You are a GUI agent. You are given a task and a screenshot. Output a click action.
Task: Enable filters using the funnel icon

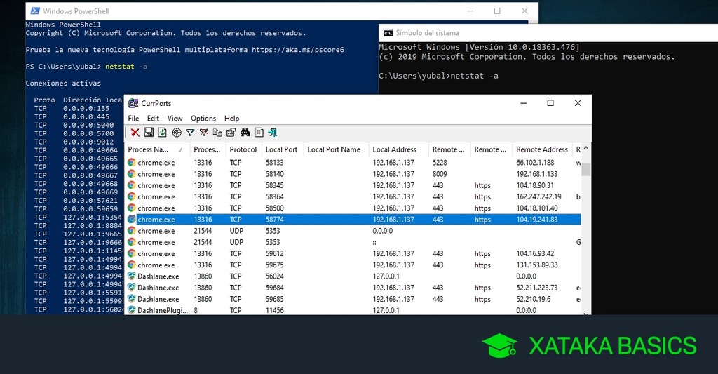[190, 133]
